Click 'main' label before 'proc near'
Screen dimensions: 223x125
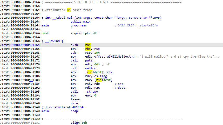tap(45, 26)
